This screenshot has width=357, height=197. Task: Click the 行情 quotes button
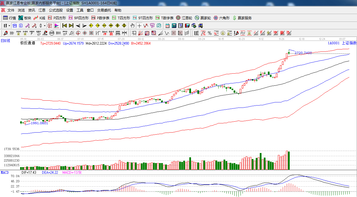(x=9, y=18)
